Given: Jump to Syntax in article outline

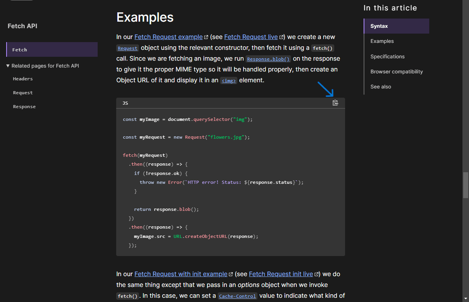Looking at the screenshot, I should 396,26.
